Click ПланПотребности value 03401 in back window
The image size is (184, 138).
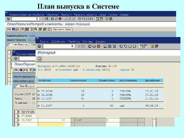32,36
